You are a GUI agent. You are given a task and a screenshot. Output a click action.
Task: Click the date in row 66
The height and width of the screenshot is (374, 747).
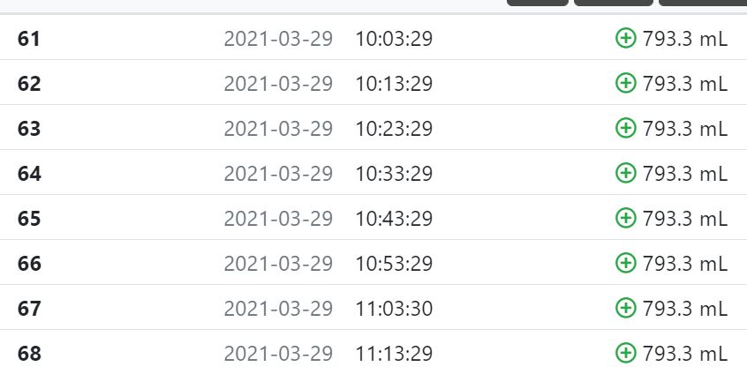[278, 263]
